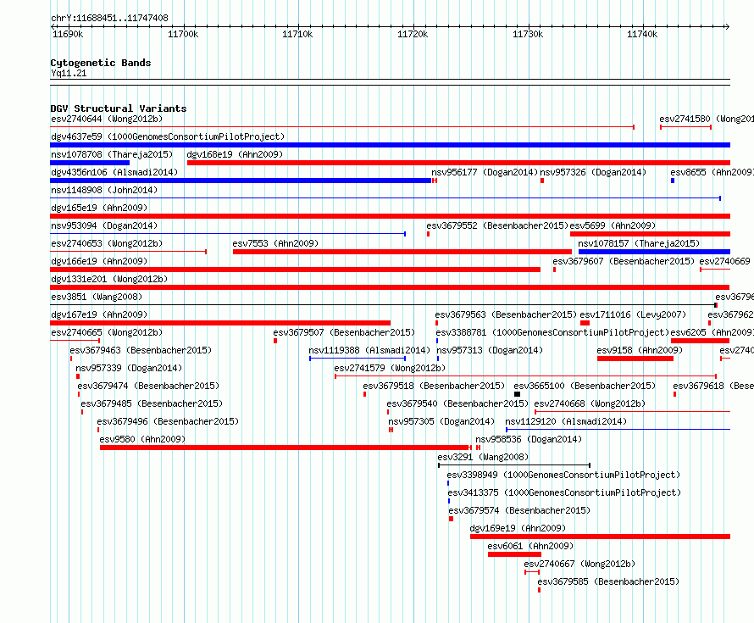Select dgv4356n106 (Alsmadi2014) label
This screenshot has width=754, height=623.
coord(114,172)
